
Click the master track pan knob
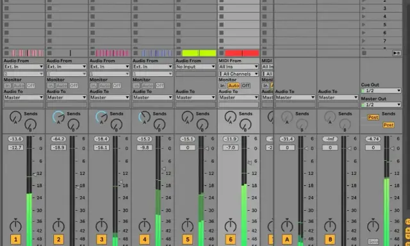[x=373, y=225]
